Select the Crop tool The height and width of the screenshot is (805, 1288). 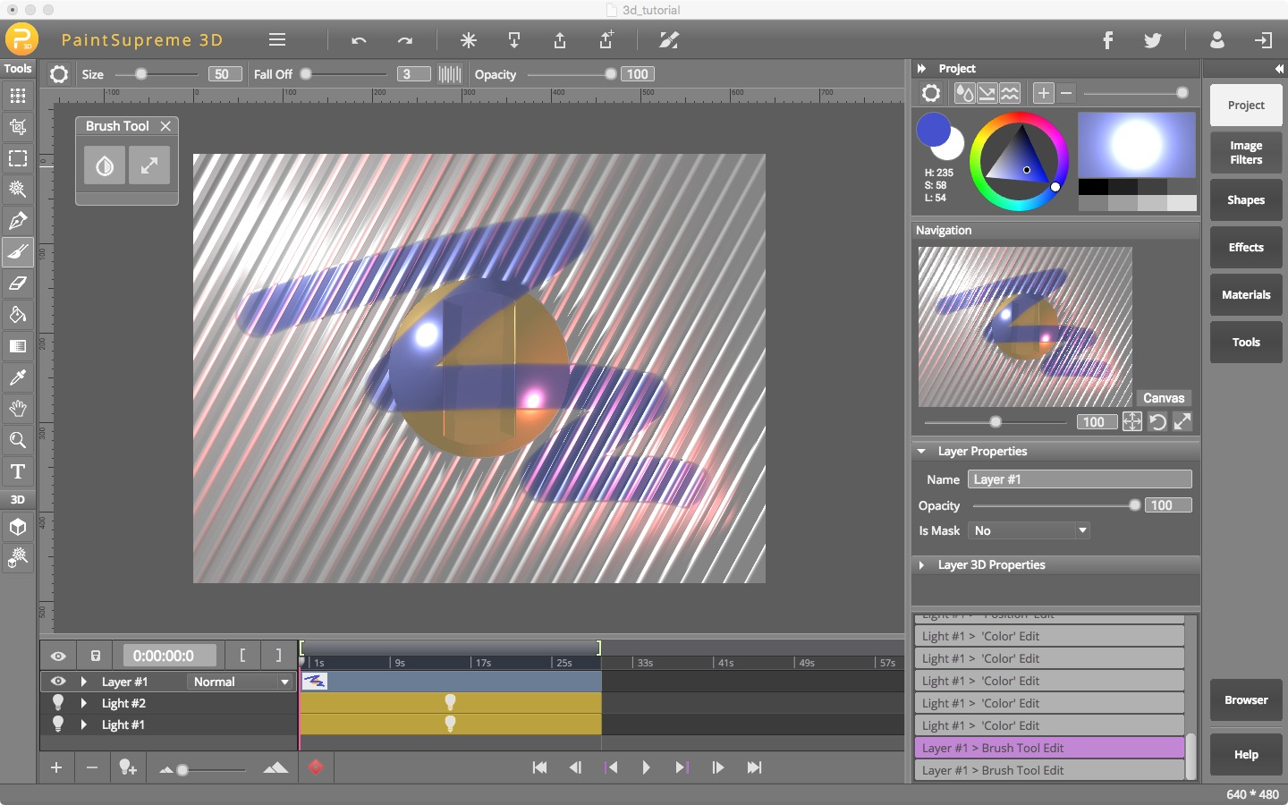18,127
